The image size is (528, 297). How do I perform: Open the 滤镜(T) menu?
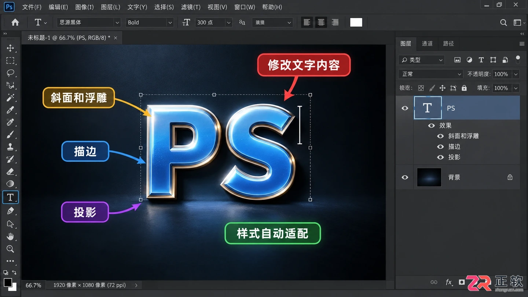coord(191,7)
